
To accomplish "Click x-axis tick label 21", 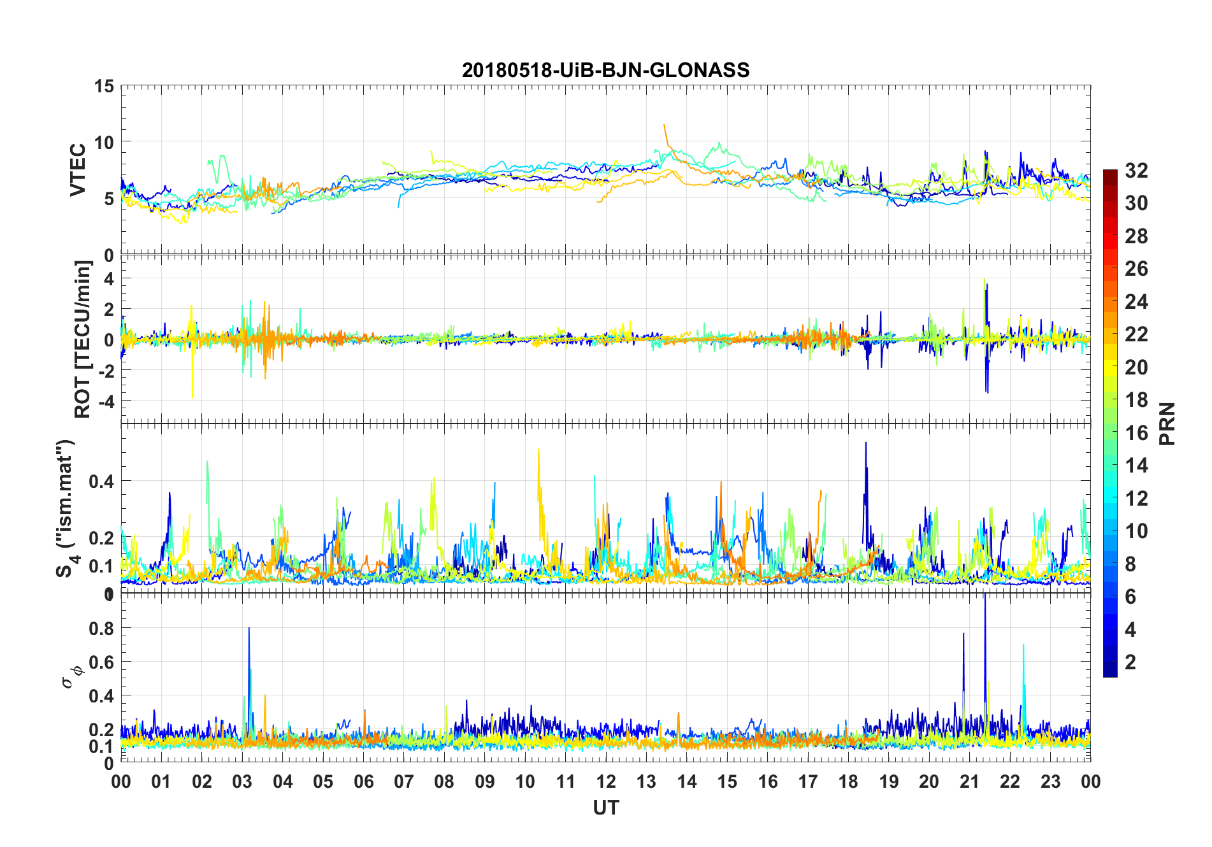I will pos(969,781).
